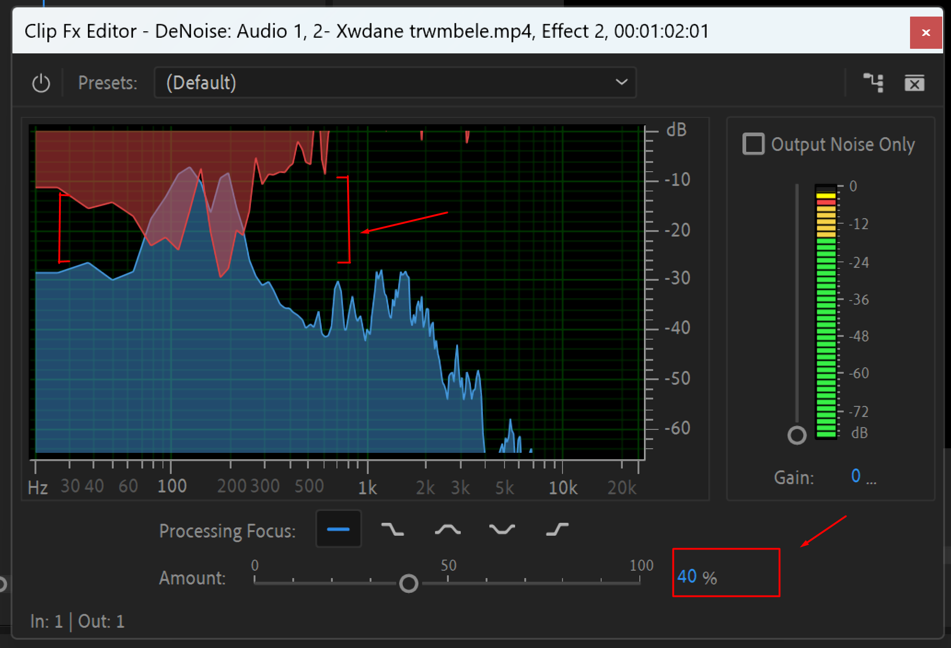951x648 pixels.
Task: Close the Clip Fx Editor window
Action: tap(926, 33)
